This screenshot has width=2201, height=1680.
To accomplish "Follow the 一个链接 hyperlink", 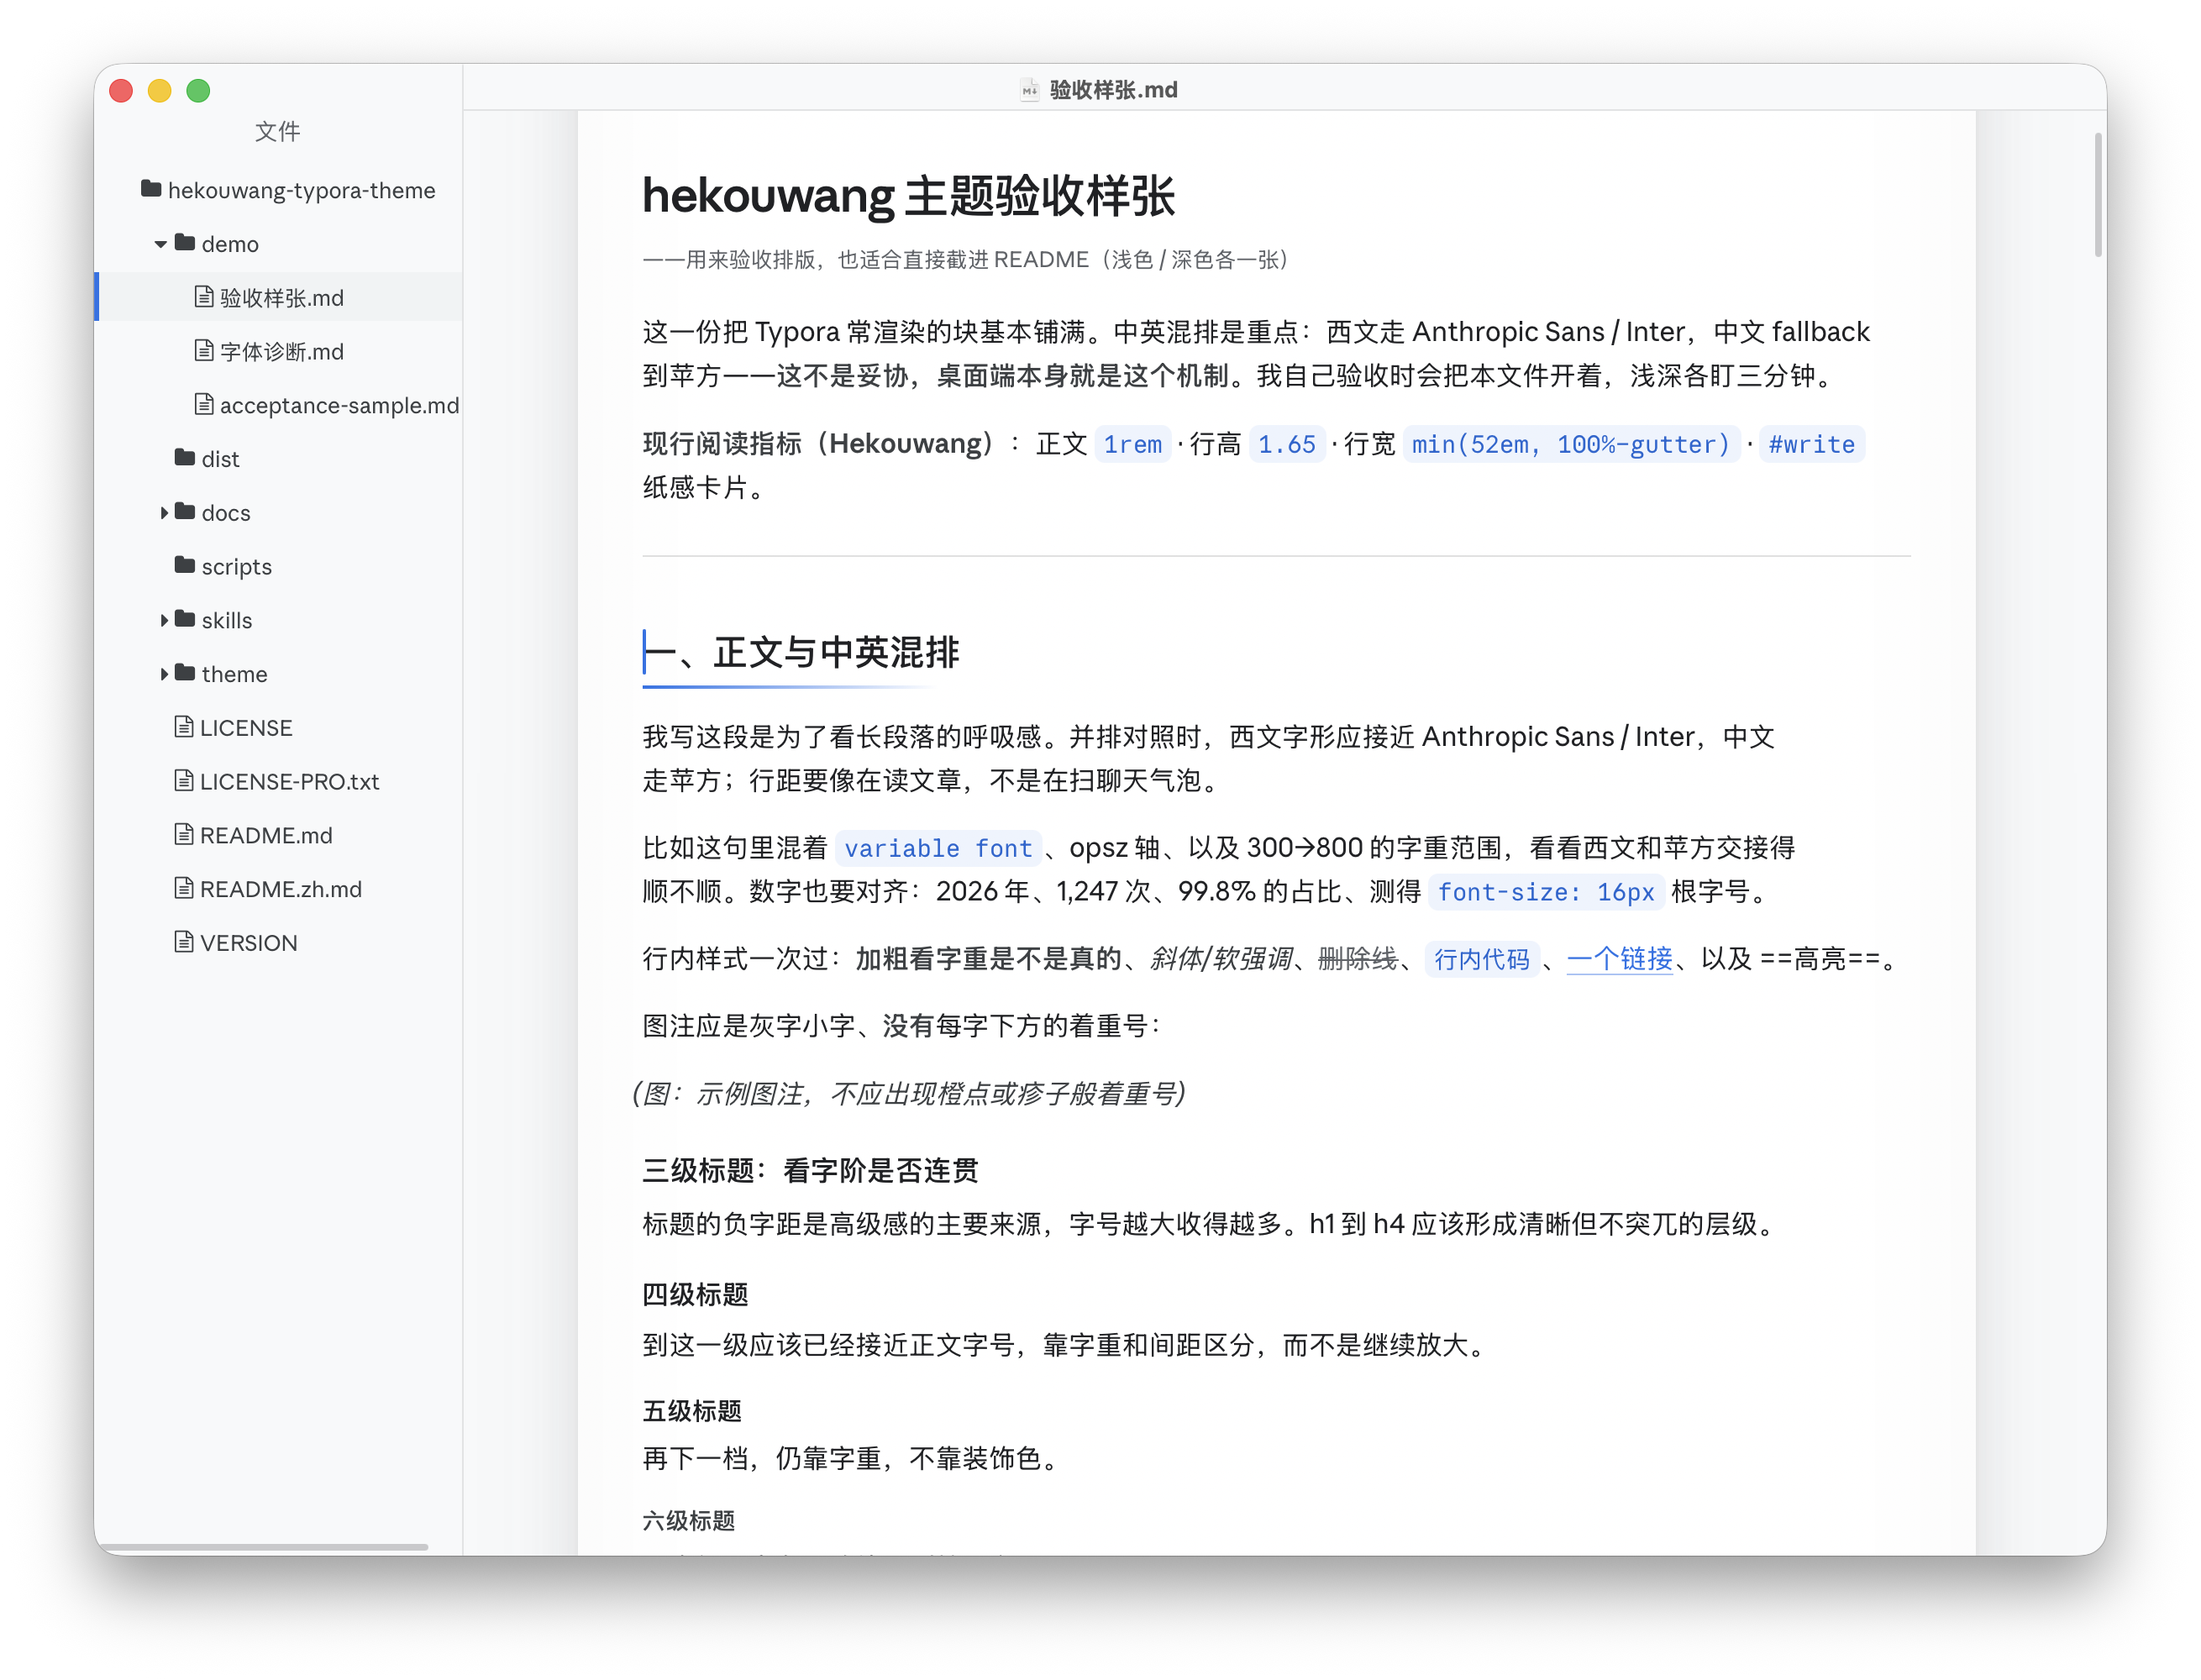I will (x=1620, y=960).
